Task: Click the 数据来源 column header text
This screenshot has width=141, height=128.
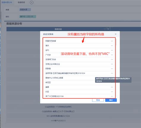Action: 58,29
